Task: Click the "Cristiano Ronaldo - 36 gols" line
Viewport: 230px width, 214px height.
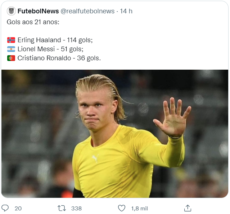Action: pyautogui.click(x=59, y=58)
